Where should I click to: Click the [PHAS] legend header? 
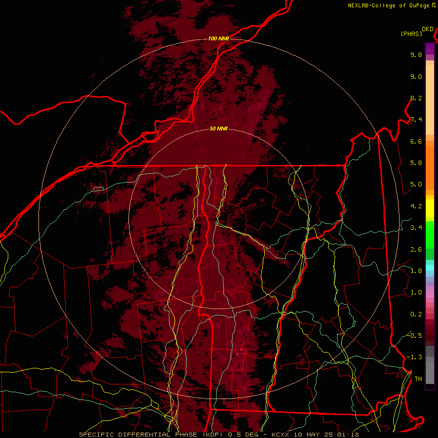point(411,34)
